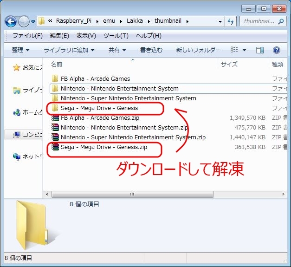291x267 pixels.
Task: Select name Sega - Mega Drive - Genesis folder
Action: coord(99,108)
